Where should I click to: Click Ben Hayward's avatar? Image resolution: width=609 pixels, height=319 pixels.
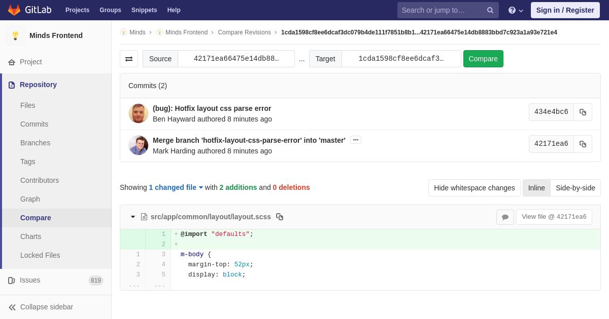[x=138, y=113]
